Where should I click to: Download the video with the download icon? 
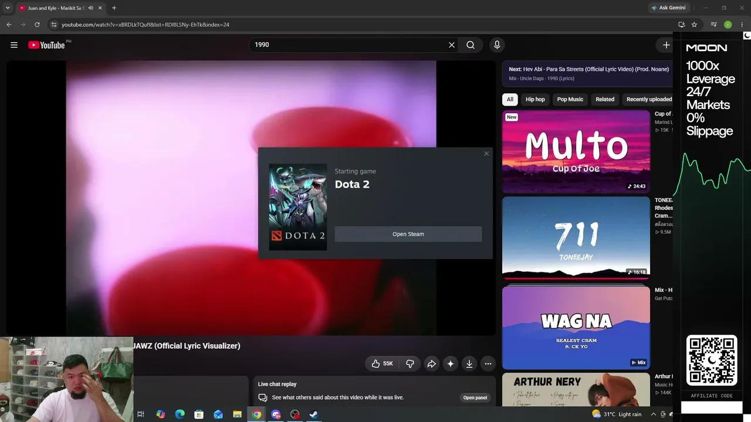(x=469, y=363)
